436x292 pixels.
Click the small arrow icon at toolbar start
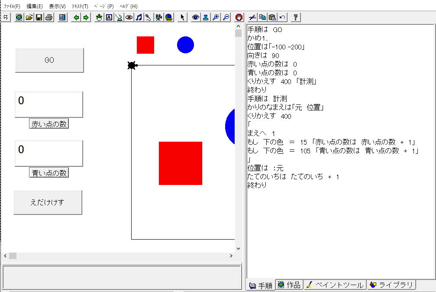click(x=6, y=17)
